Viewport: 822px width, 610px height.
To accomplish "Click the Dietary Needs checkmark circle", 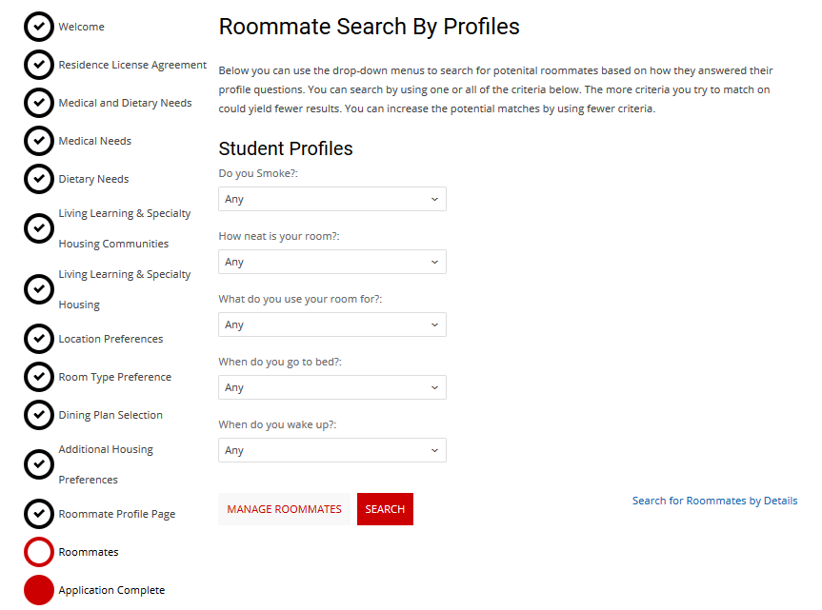I will click(39, 179).
